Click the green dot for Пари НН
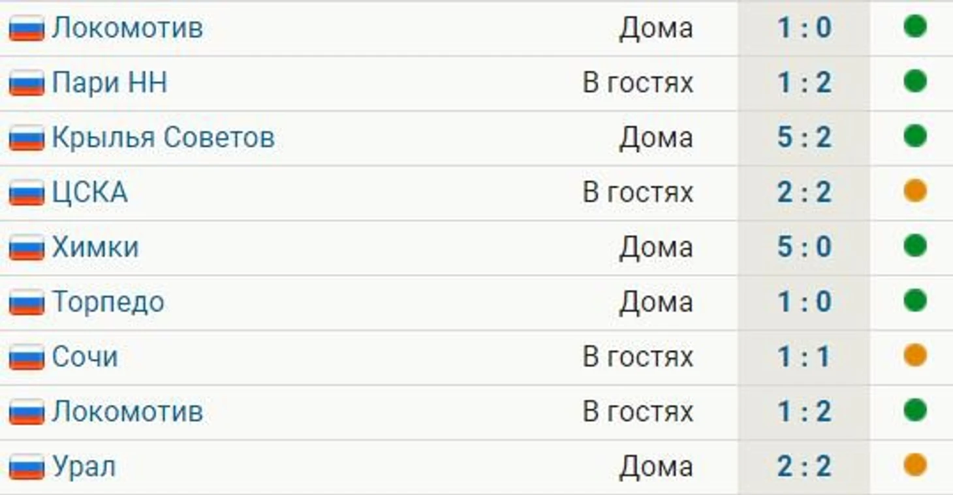Image resolution: width=953 pixels, height=495 pixels. [x=915, y=82]
